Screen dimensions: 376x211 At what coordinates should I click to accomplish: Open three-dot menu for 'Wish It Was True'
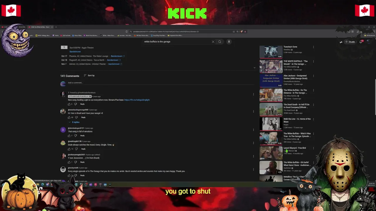click(x=313, y=134)
